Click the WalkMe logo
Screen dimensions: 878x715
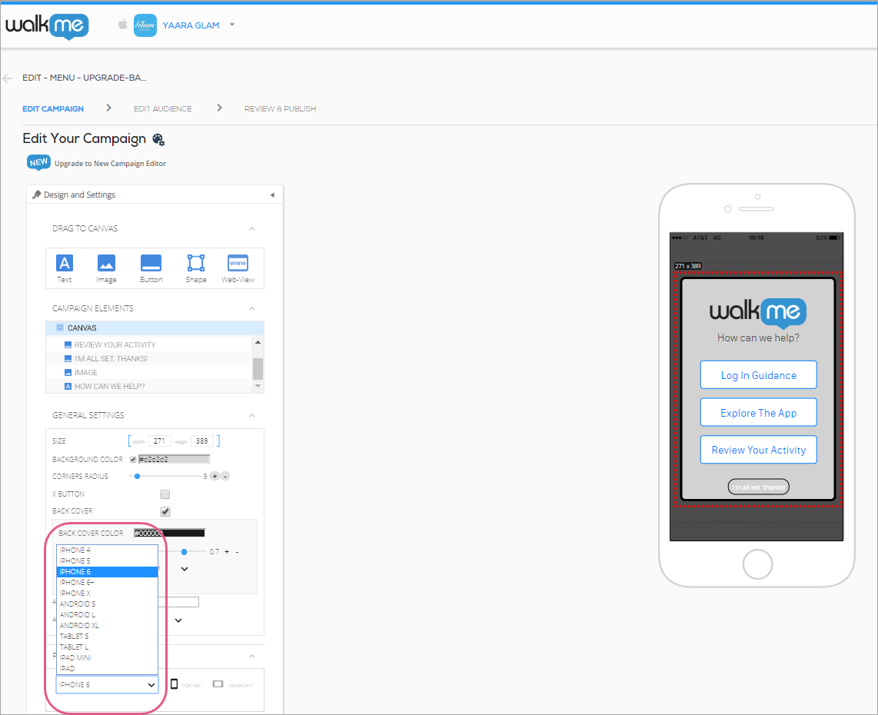coord(47,26)
